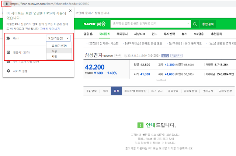Open 인증서: (유효) certificate entry
The width and height of the screenshot is (236, 156).
(21, 52)
